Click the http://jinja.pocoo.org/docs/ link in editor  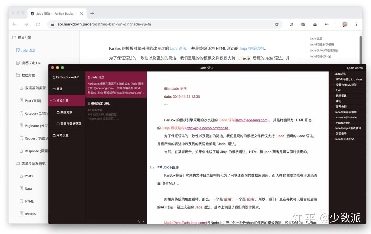coord(207,128)
